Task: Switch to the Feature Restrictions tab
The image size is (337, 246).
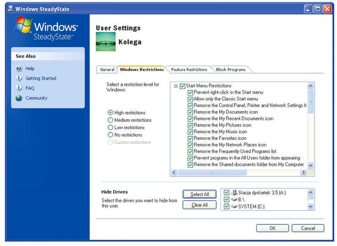Action: point(189,70)
